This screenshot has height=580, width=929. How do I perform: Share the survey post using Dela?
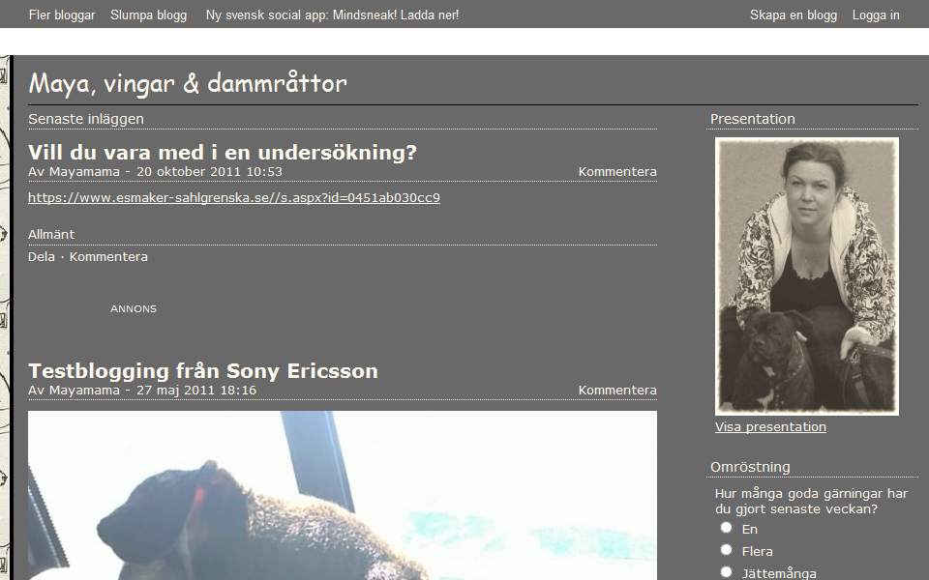pyautogui.click(x=42, y=257)
